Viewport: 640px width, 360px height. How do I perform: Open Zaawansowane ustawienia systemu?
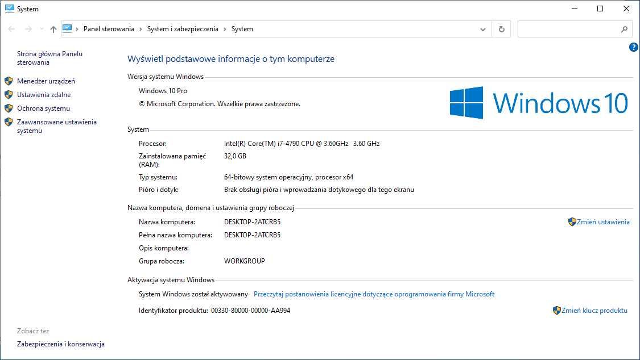pos(57,126)
